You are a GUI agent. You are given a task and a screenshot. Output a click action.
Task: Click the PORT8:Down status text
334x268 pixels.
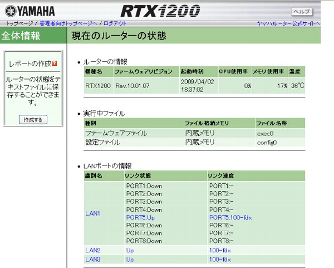[144, 241]
